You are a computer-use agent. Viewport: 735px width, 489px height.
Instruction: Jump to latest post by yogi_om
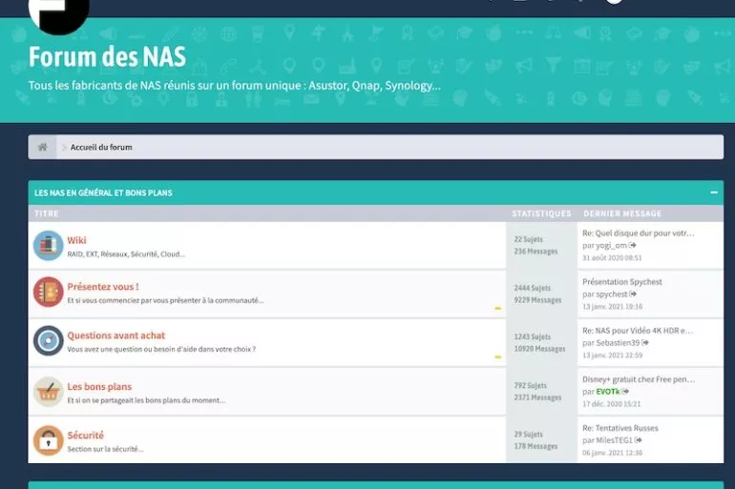pos(633,245)
